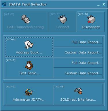Click the [ALT+D] shortcut hint

(83, 14)
